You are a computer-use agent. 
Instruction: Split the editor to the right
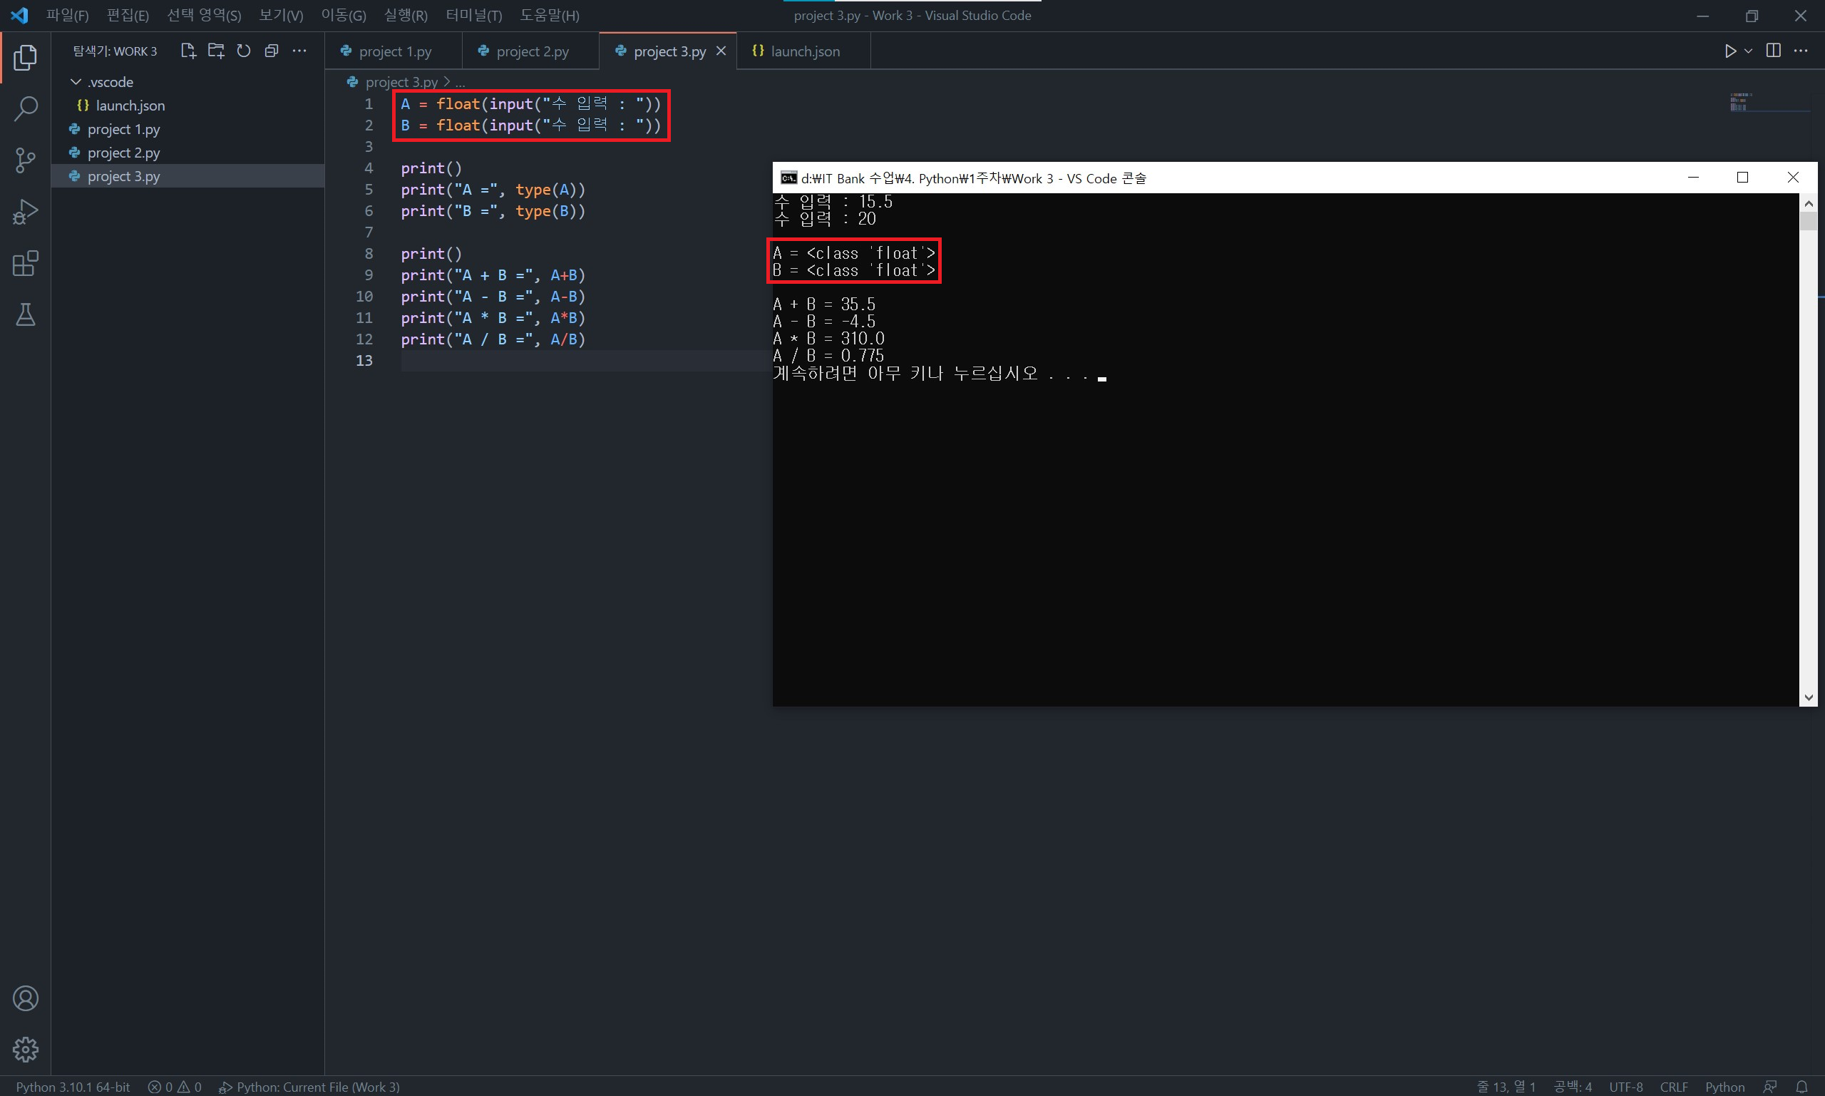pos(1774,51)
